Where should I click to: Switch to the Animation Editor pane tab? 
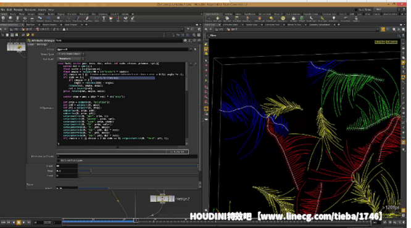[x=231, y=25]
